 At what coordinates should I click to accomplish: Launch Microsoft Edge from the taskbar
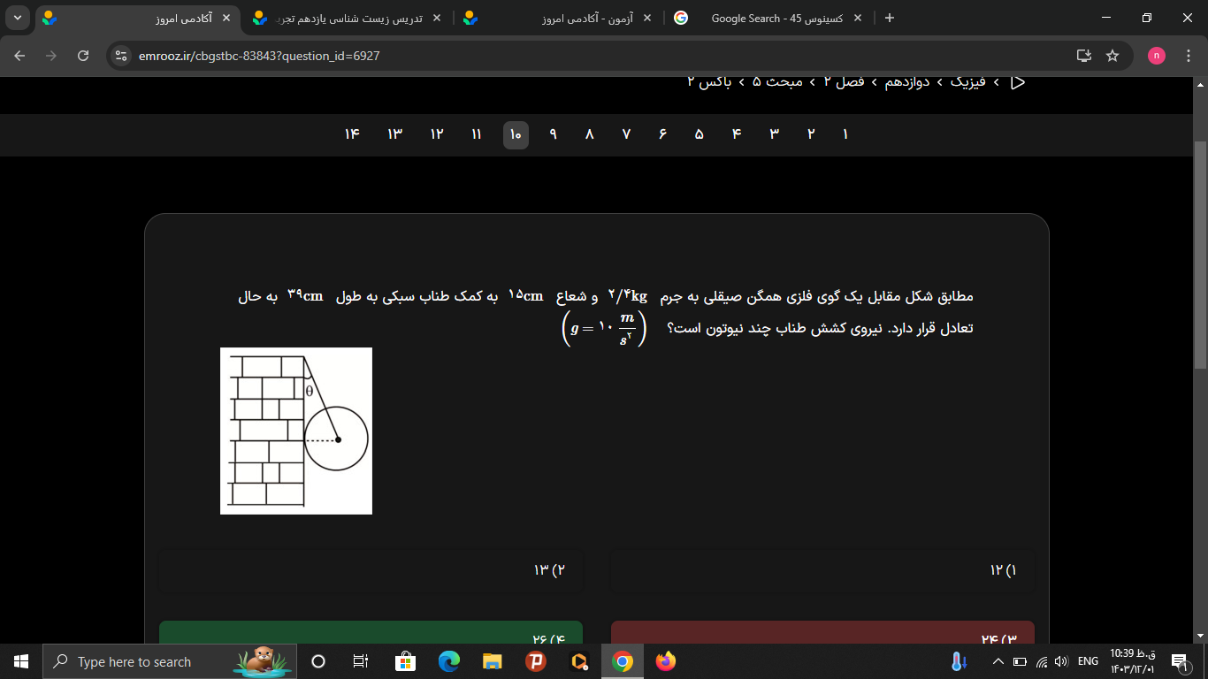449,661
